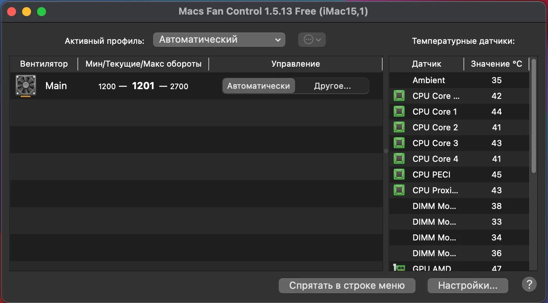
Task: Click the Вентилятор column header
Action: pyautogui.click(x=44, y=64)
